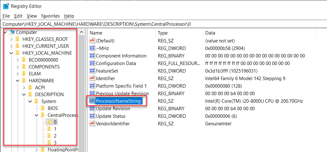327x152 pixels.
Task: Click the registry path address bar
Action: pyautogui.click(x=163, y=24)
